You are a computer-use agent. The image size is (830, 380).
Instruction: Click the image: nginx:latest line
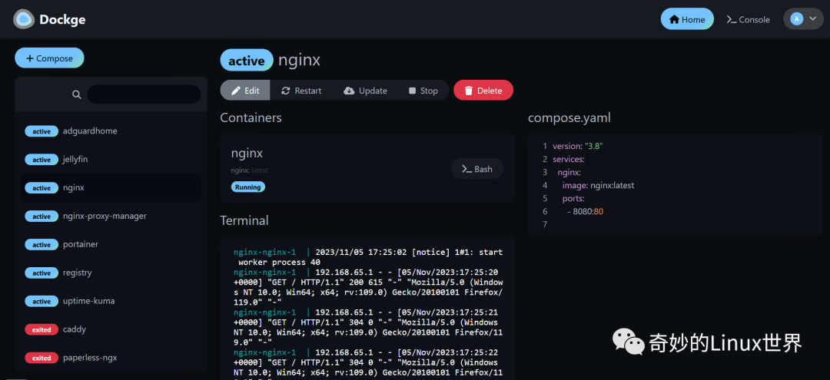[598, 186]
